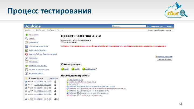Click the Проект Platforma 3.7.0 page heading
Screen dimensions: 194x109
pos(81,36)
